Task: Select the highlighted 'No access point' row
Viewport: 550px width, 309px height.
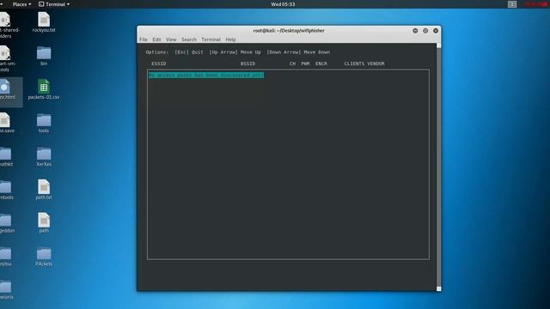Action: (206, 75)
